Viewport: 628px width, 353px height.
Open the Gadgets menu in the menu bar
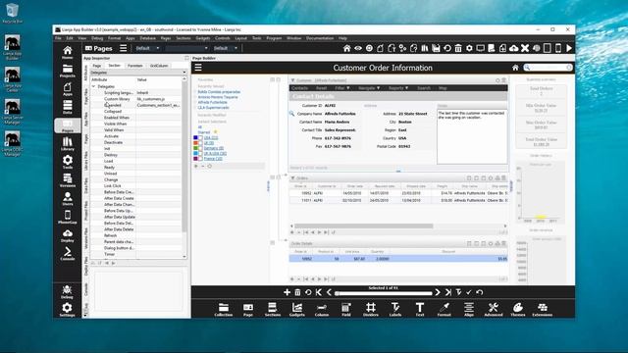click(203, 38)
